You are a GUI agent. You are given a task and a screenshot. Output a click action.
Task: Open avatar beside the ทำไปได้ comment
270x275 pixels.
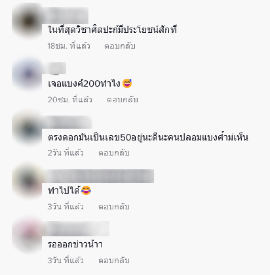[x=27, y=181]
